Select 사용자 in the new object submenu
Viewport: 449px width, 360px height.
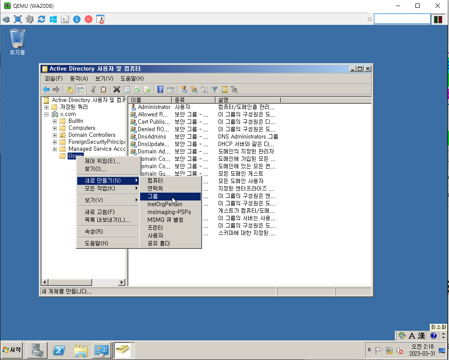(x=170, y=235)
